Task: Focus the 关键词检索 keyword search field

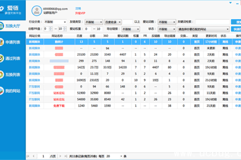Action: (212, 22)
